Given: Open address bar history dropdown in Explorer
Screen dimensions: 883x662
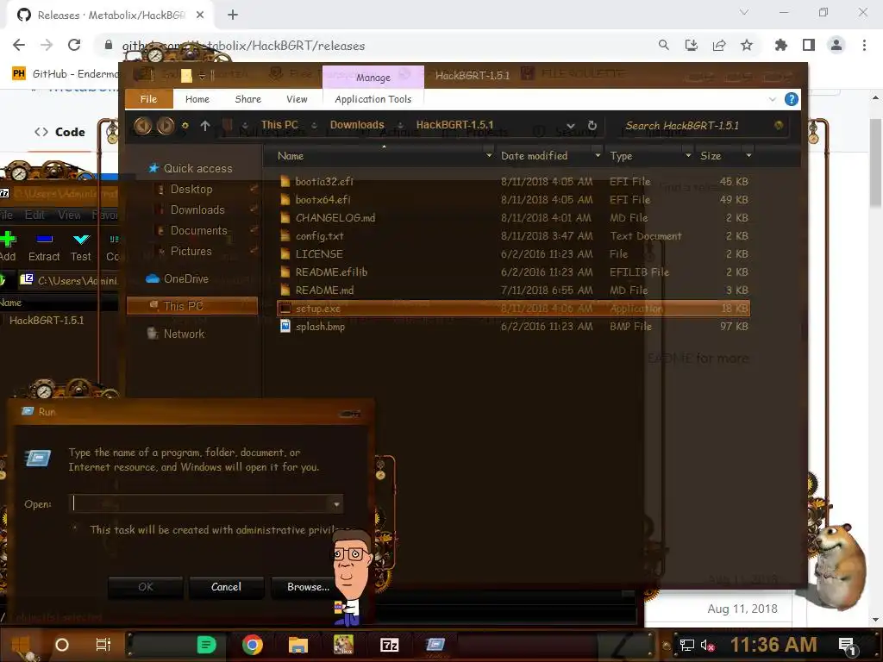Looking at the screenshot, I should pyautogui.click(x=571, y=126).
